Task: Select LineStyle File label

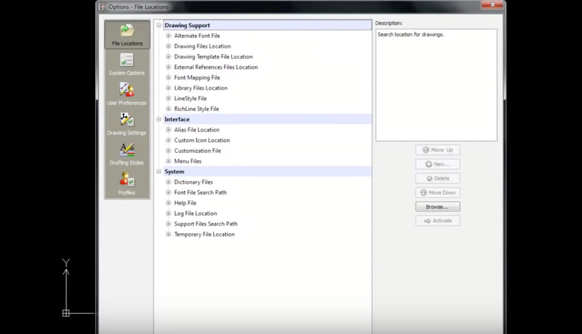Action: pyautogui.click(x=190, y=98)
